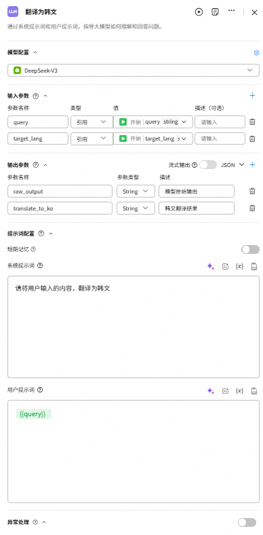Toggle the 流式输出 switch
Viewport: 263px width, 535px height.
point(208,165)
